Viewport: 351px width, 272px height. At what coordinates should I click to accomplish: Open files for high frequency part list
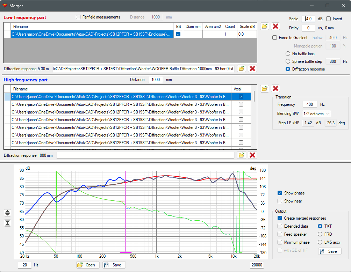click(264, 89)
